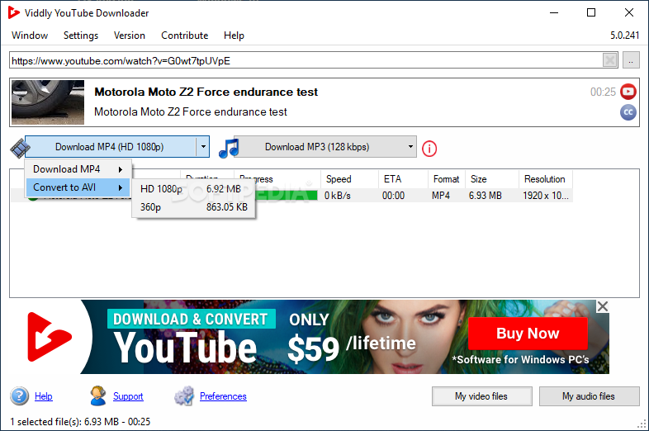Click the YouTube URL input field
The height and width of the screenshot is (431, 649).
(x=306, y=61)
